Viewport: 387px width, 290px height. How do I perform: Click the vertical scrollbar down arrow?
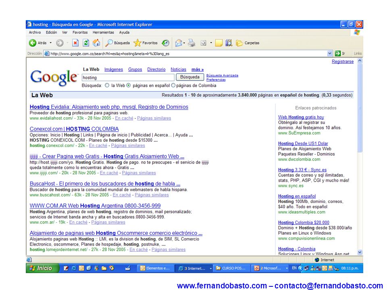(360, 252)
